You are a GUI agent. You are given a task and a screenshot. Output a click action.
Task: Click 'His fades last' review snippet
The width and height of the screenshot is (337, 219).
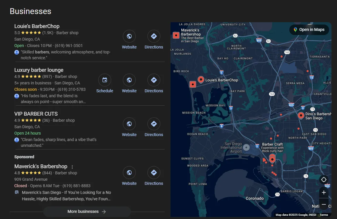click(53, 99)
